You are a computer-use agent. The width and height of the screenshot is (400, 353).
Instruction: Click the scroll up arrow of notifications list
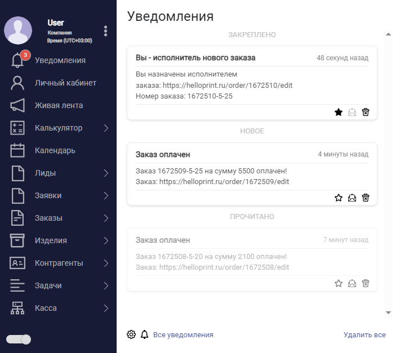pyautogui.click(x=388, y=34)
